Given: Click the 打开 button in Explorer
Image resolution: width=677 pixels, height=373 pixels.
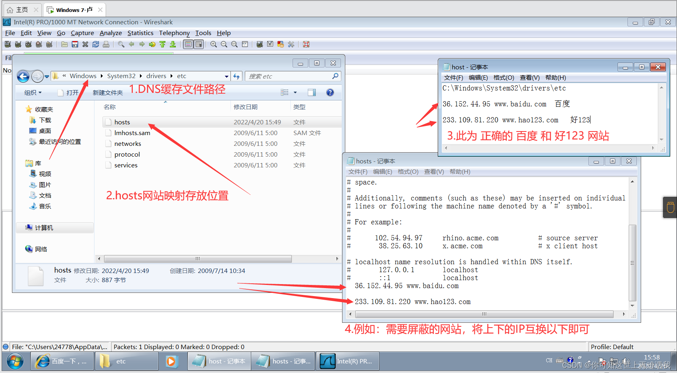Looking at the screenshot, I should (68, 92).
